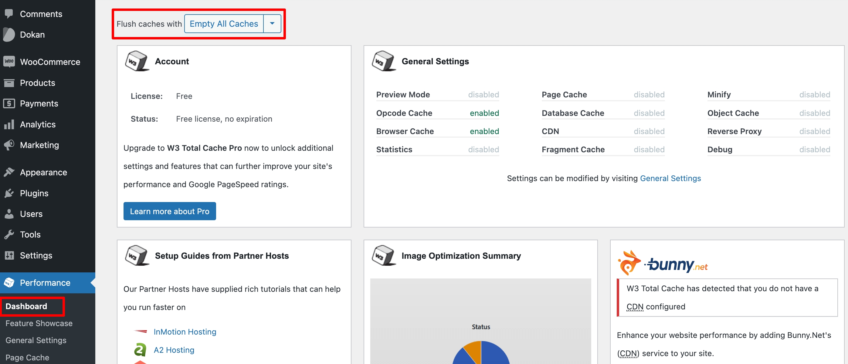
Task: Click the W3 cube icon beside General Settings heading
Action: coord(383,61)
